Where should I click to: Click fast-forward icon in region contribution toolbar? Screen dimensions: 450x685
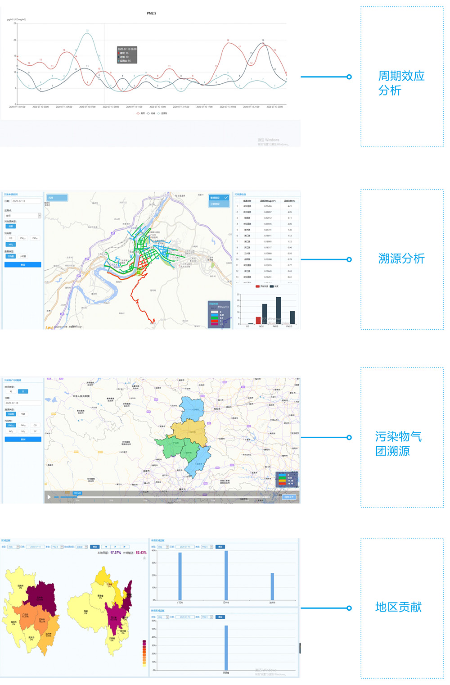point(125,547)
